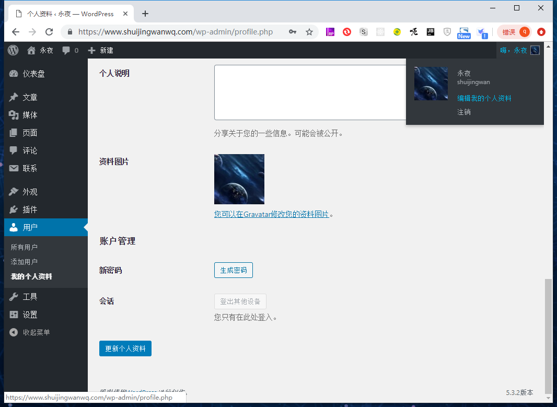Click the 更新个人资料 button
This screenshot has height=407, width=557.
[x=125, y=348]
